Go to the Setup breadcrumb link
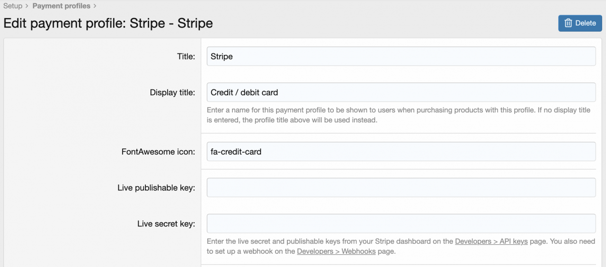The width and height of the screenshot is (606, 267). [13, 6]
